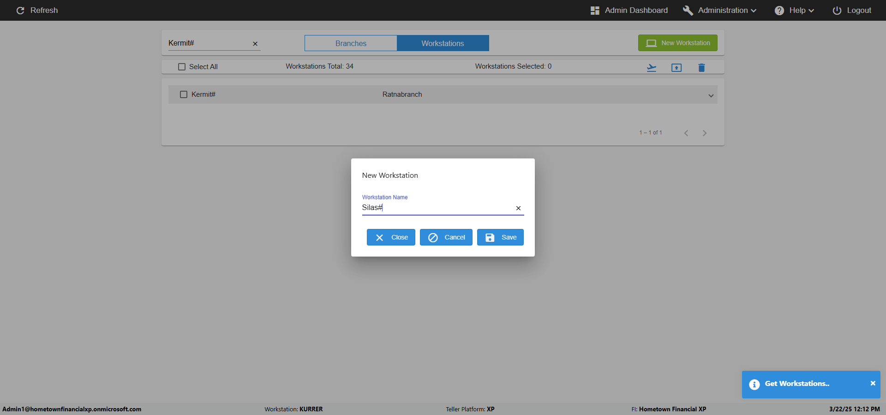Click the airplane takeoff icon in the workstations toolbar
The width and height of the screenshot is (886, 415).
652,68
